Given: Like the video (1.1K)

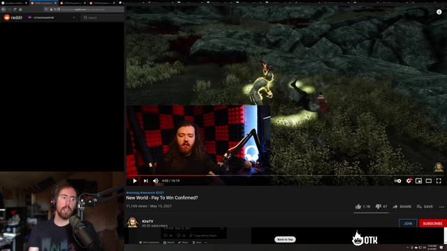Looking at the screenshot, I should (362, 206).
